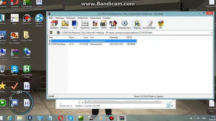Select the QuickBinder desktop icon
Viewport: 216px width, 121px height.
[27, 5]
